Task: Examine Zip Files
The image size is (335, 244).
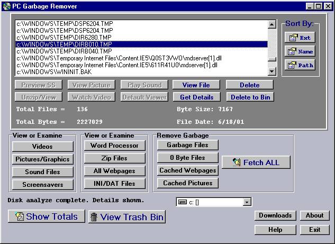Action: coord(114,158)
